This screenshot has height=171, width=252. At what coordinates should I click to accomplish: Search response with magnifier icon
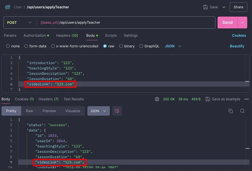pos(242,111)
